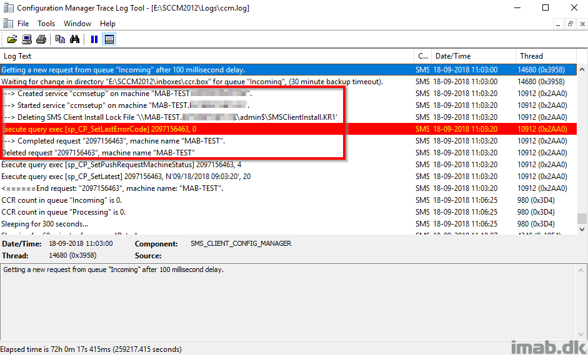The height and width of the screenshot is (355, 588).
Task: Click the app icon left of File menu
Action: pos(7,24)
